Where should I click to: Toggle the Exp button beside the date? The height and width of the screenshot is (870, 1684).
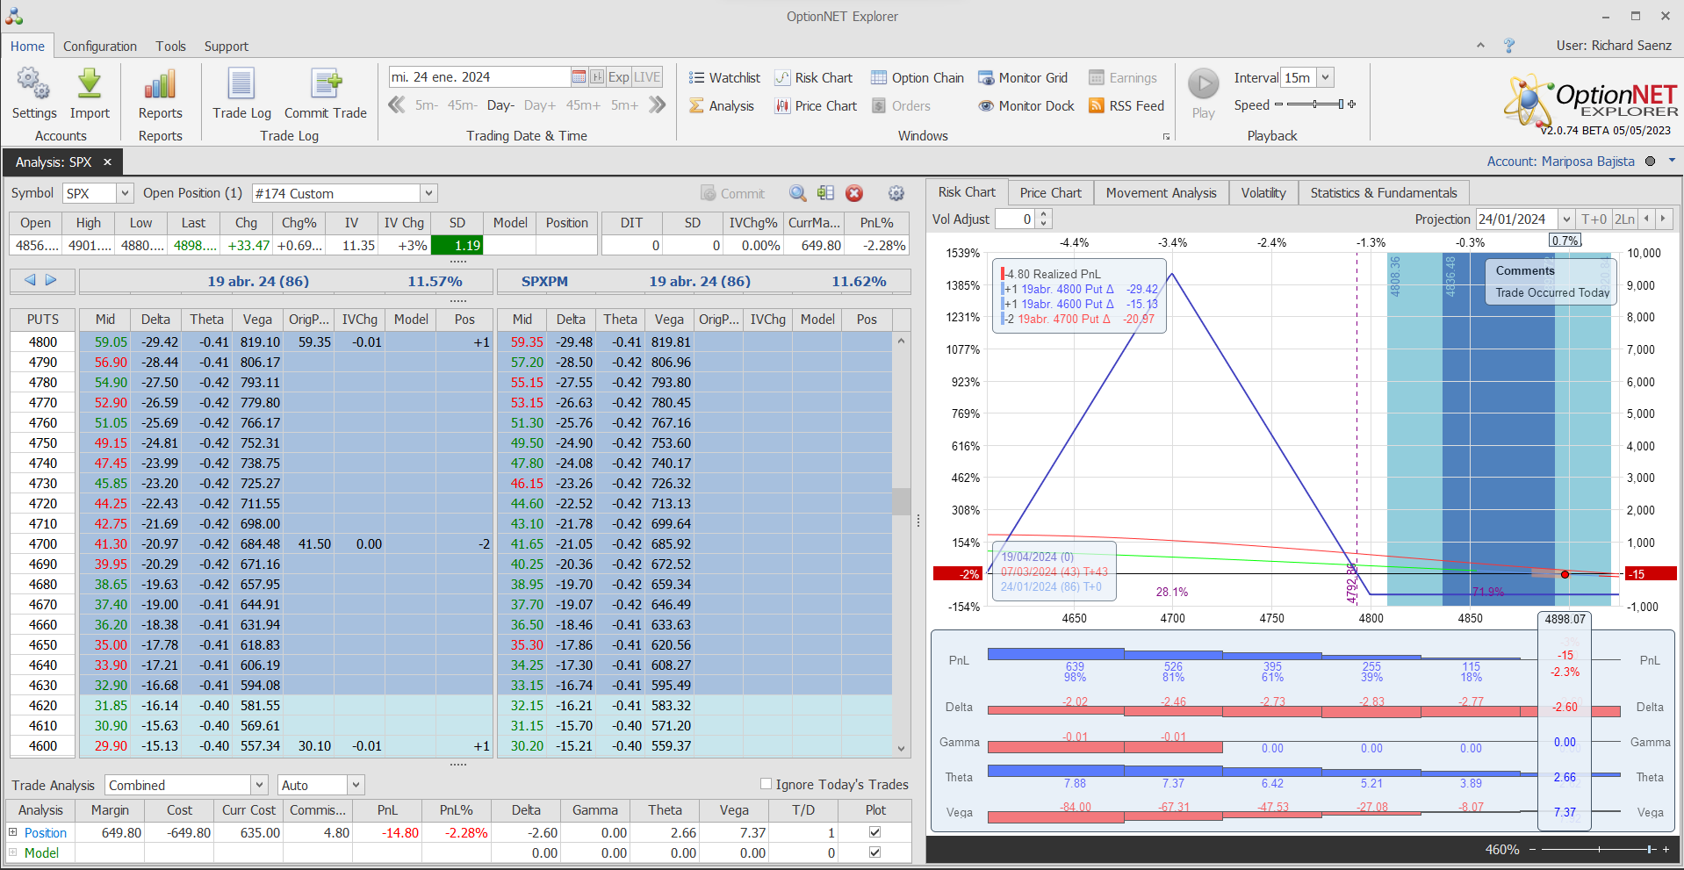(x=618, y=77)
